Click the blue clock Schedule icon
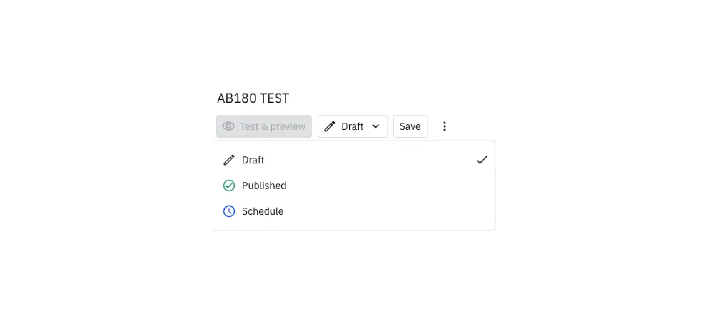The image size is (708, 319). click(229, 211)
